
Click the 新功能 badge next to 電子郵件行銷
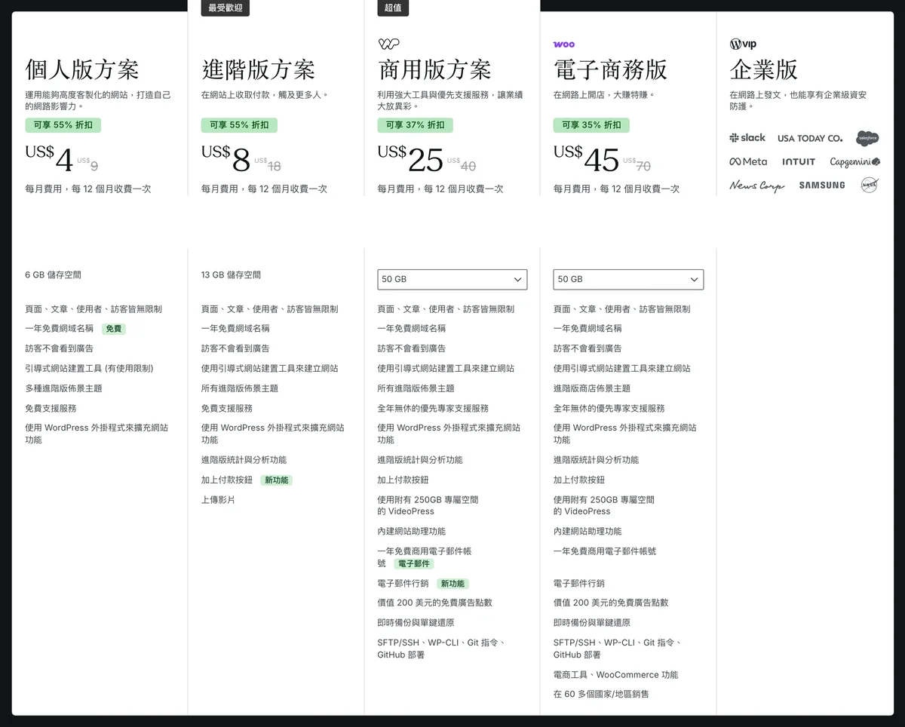click(x=452, y=584)
